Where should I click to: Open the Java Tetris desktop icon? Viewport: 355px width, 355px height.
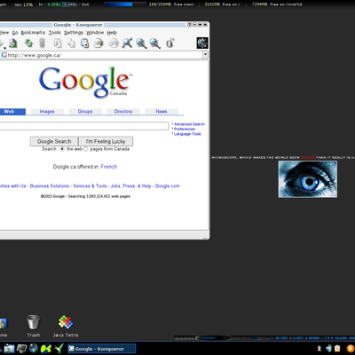[66, 326]
